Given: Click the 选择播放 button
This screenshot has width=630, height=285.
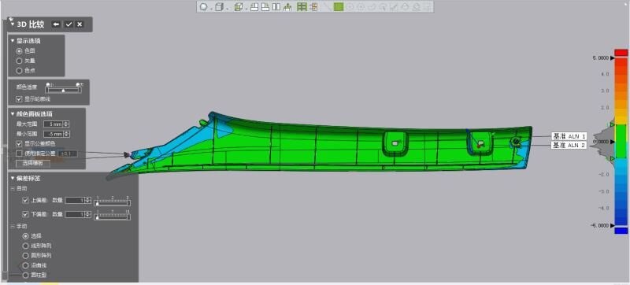Looking at the screenshot, I should point(33,164).
